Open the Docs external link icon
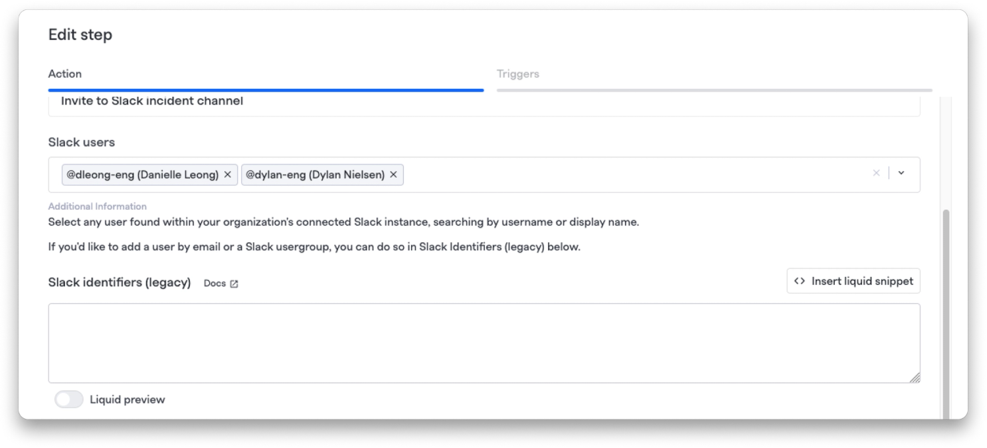The width and height of the screenshot is (987, 448). (x=234, y=283)
